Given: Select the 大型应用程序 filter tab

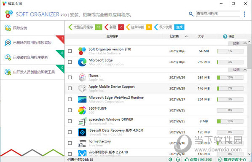Looking at the screenshot, I should coord(85,27).
